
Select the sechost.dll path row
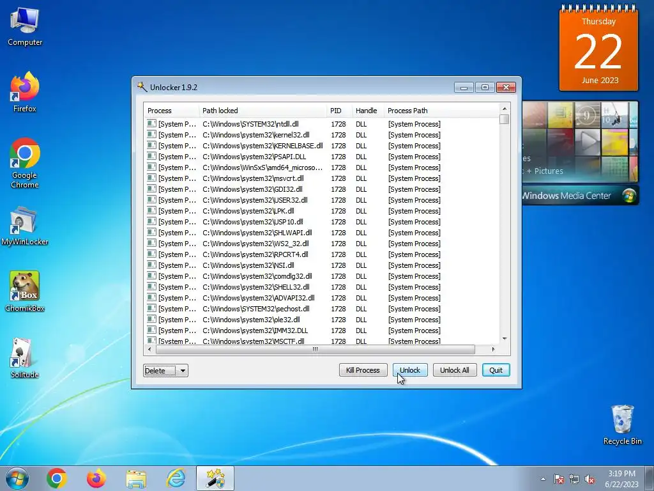point(256,309)
